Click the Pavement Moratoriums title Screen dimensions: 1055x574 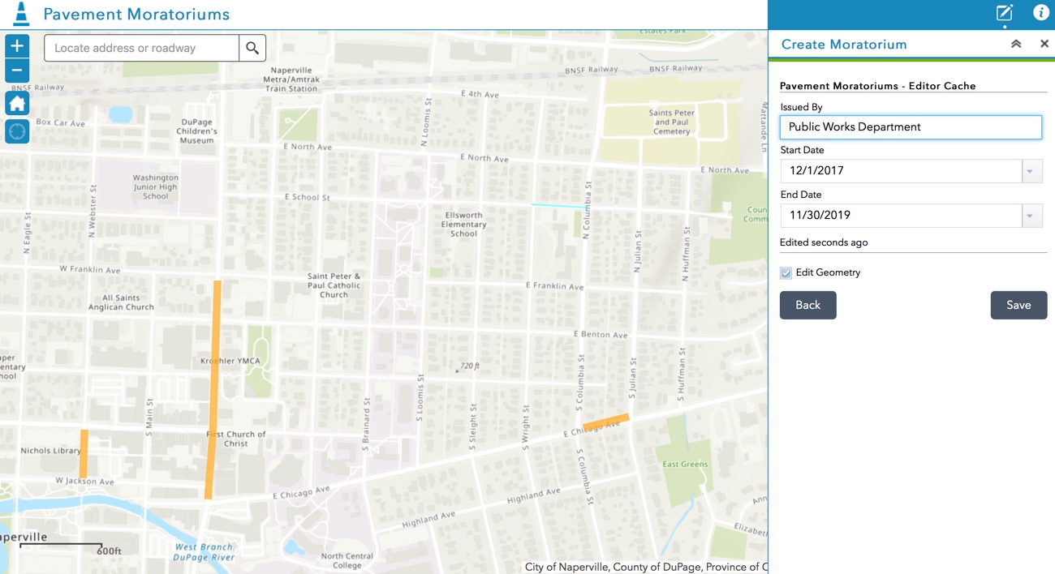point(136,15)
